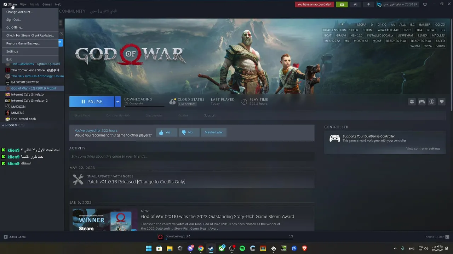Open Settings from Steam menu
Screen dimensions: 453x254
tap(30, 52)
